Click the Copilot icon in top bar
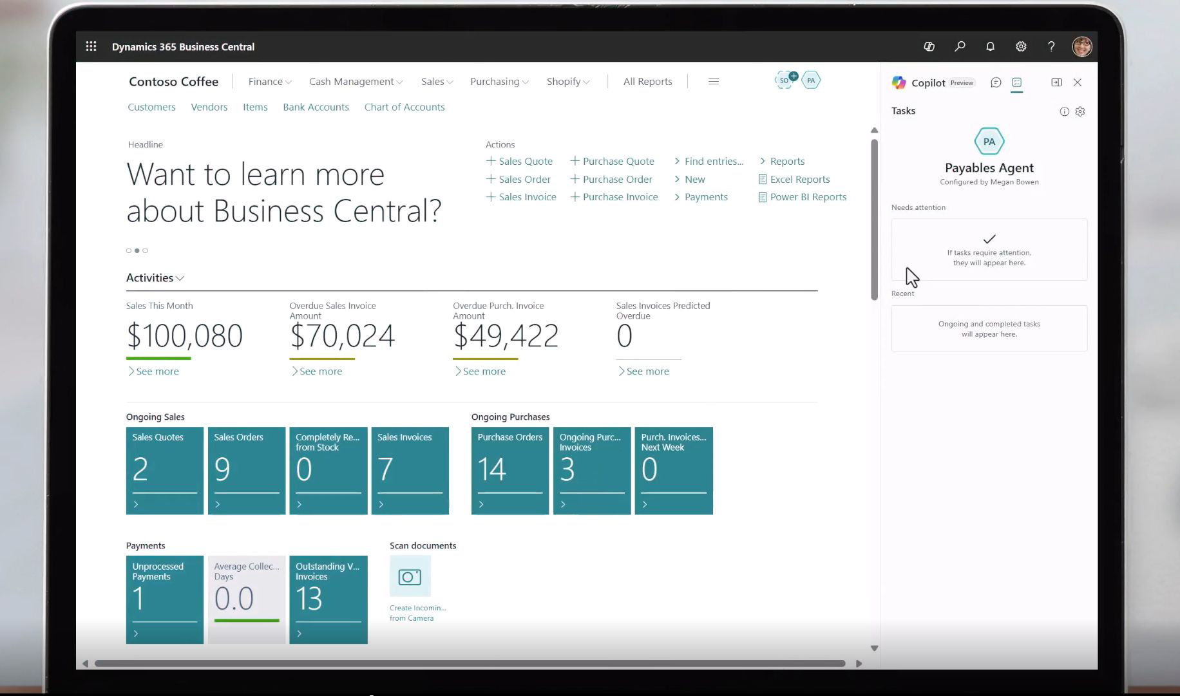Image resolution: width=1180 pixels, height=696 pixels. click(x=929, y=46)
